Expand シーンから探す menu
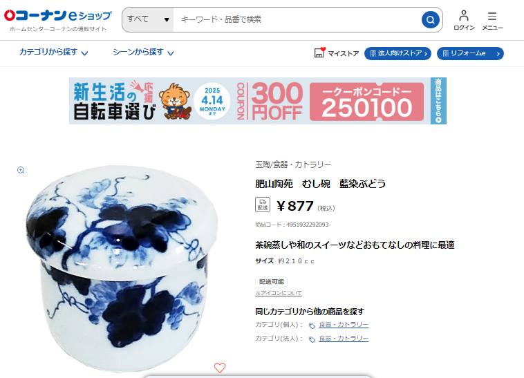524x378 pixels. click(x=143, y=53)
